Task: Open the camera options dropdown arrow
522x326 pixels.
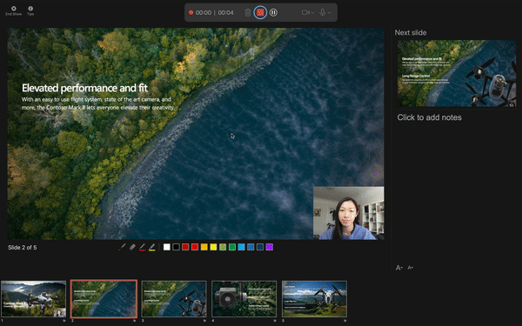Action: pos(312,13)
